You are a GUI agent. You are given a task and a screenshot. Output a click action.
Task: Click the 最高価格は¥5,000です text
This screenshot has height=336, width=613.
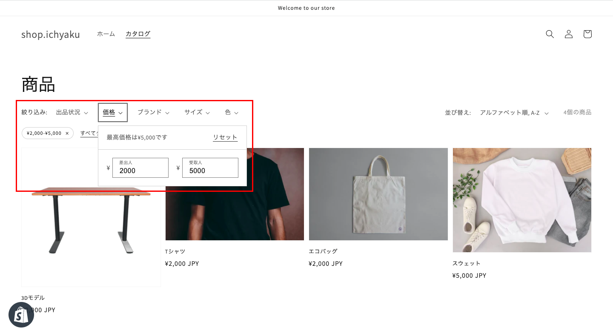tap(137, 137)
